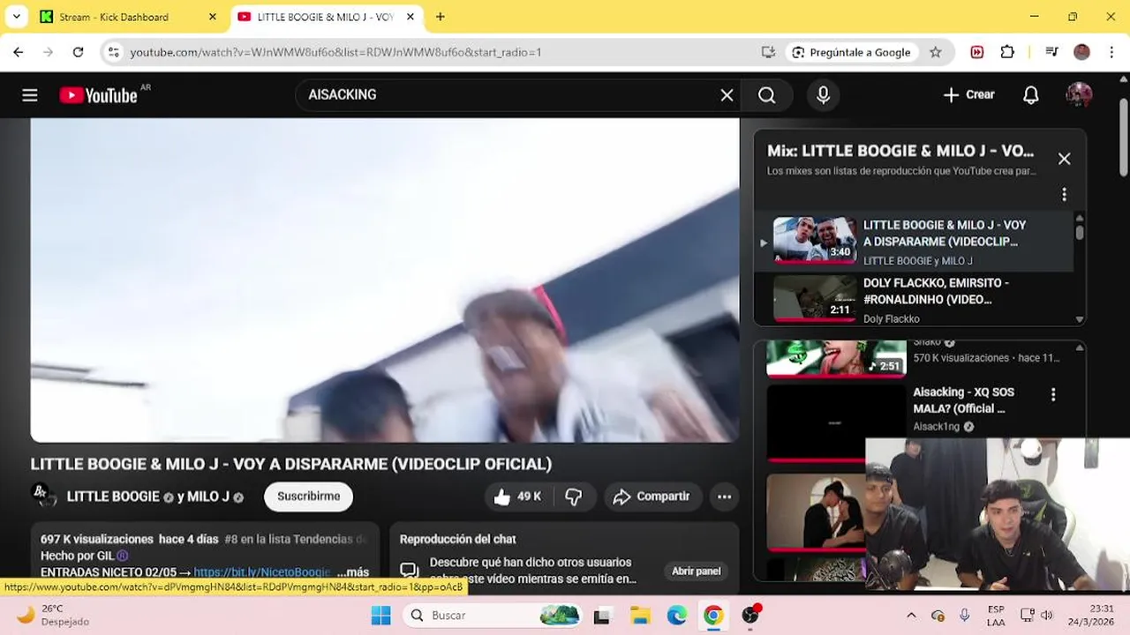Switch ESP LAA keyboard language
Viewport: 1130px width, 635px height.
[x=996, y=615]
